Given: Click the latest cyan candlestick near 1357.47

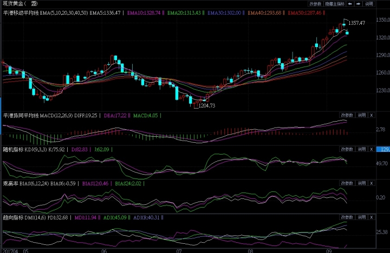Looking at the screenshot, I should [x=347, y=32].
